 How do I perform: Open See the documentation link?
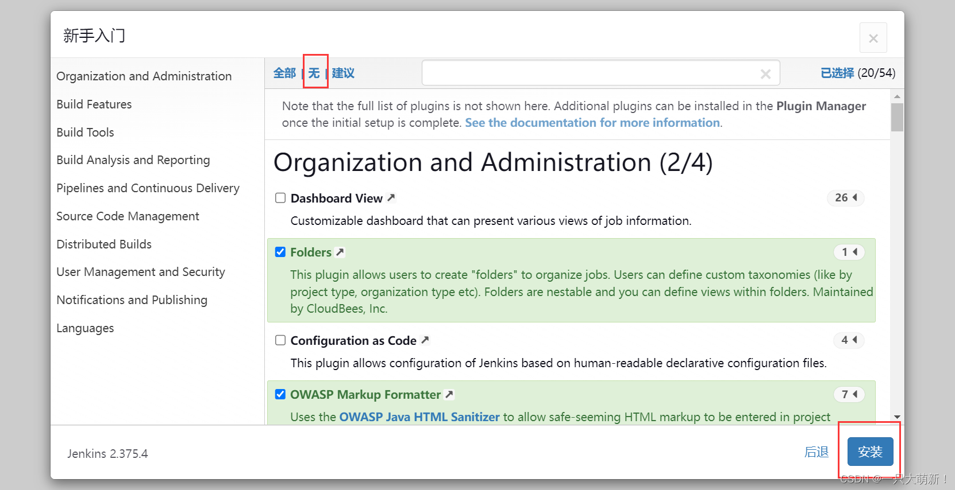tap(592, 123)
